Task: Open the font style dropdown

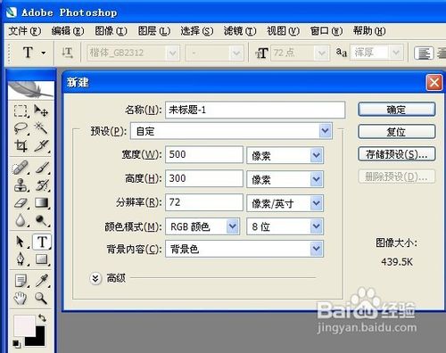Action: [x=236, y=53]
